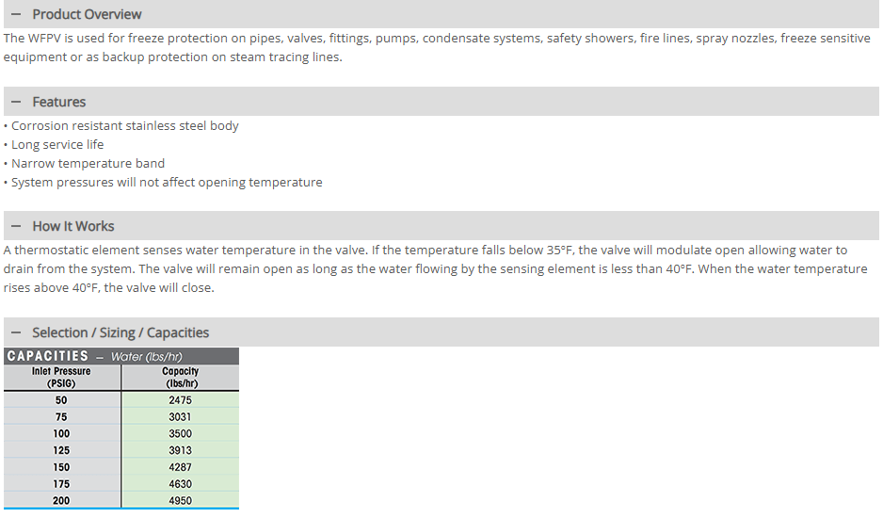The image size is (883, 518).
Task: Click the minus icon beside How It Works
Action: click(x=16, y=226)
